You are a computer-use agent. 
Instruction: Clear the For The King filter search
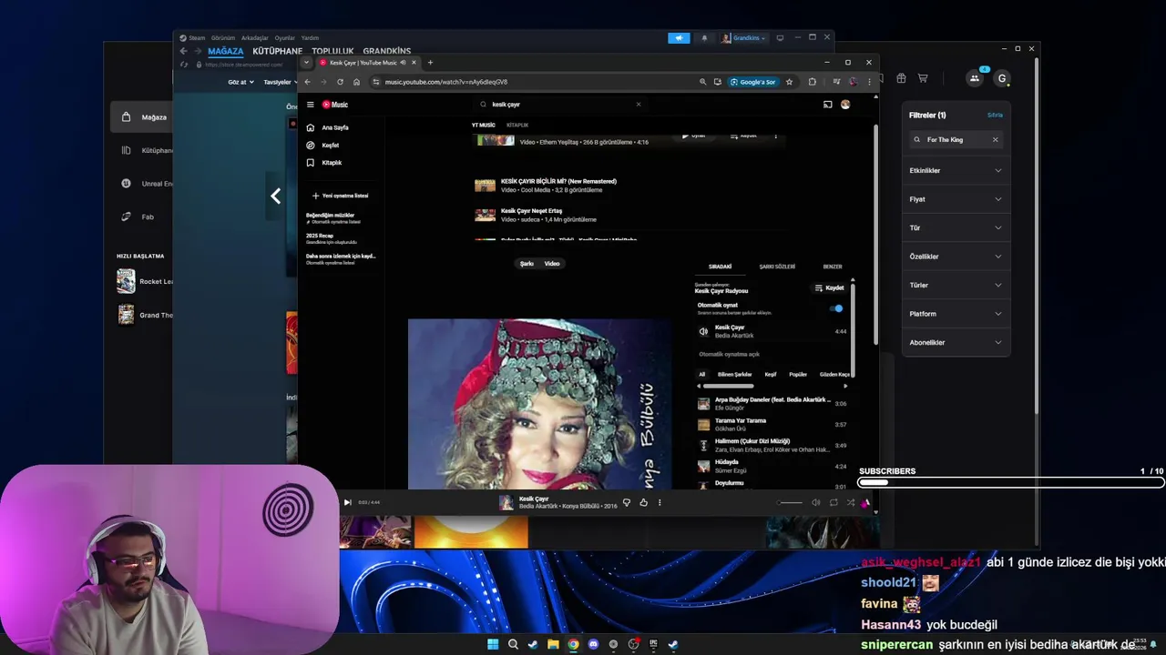pyautogui.click(x=995, y=140)
